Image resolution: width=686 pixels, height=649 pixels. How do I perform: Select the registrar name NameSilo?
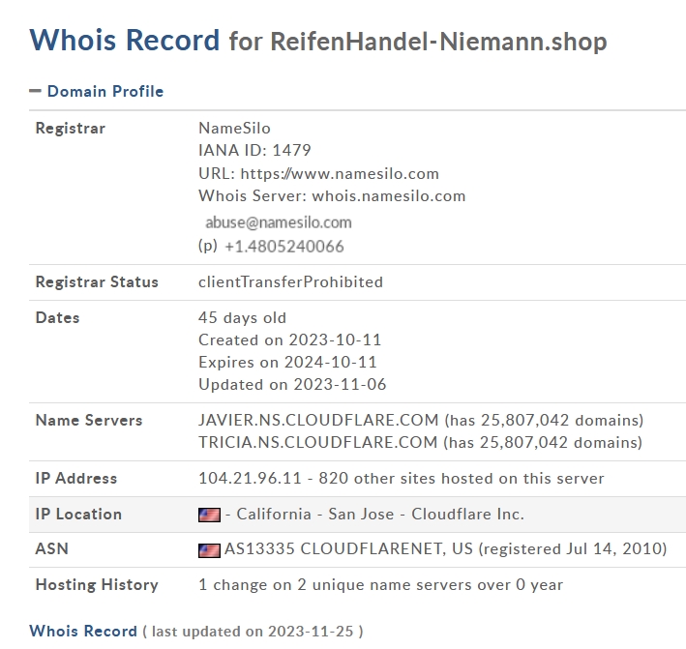[234, 128]
